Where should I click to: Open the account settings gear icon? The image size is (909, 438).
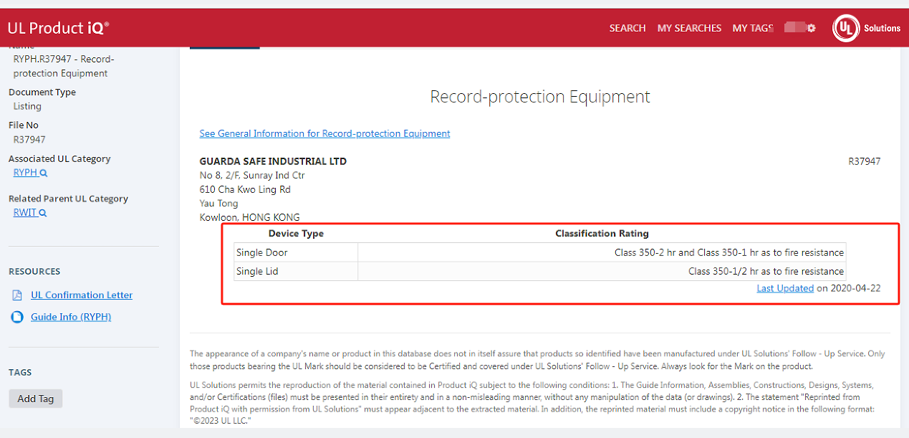(811, 29)
